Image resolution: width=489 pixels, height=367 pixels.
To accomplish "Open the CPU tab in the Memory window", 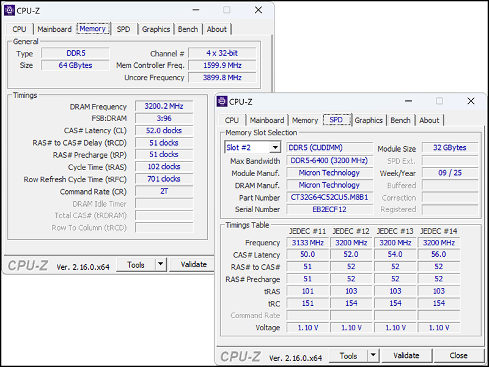I will (20, 29).
